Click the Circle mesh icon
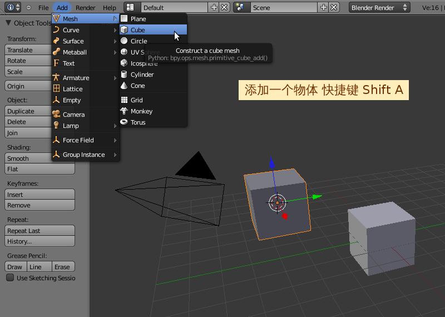Image resolution: width=445 pixels, height=317 pixels. (124, 41)
